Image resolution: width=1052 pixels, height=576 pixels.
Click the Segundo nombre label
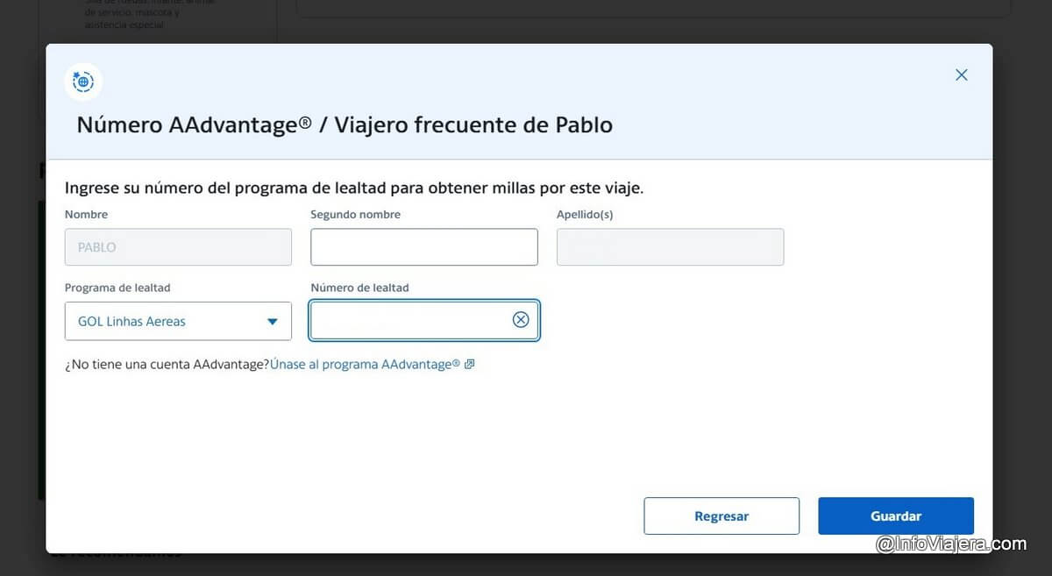[x=355, y=215]
